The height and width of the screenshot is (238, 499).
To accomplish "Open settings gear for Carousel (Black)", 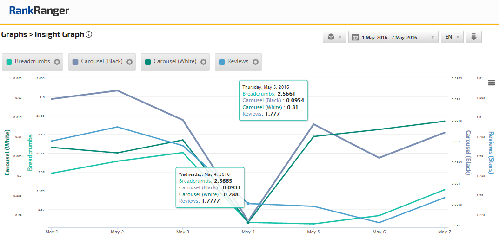I will point(129,62).
